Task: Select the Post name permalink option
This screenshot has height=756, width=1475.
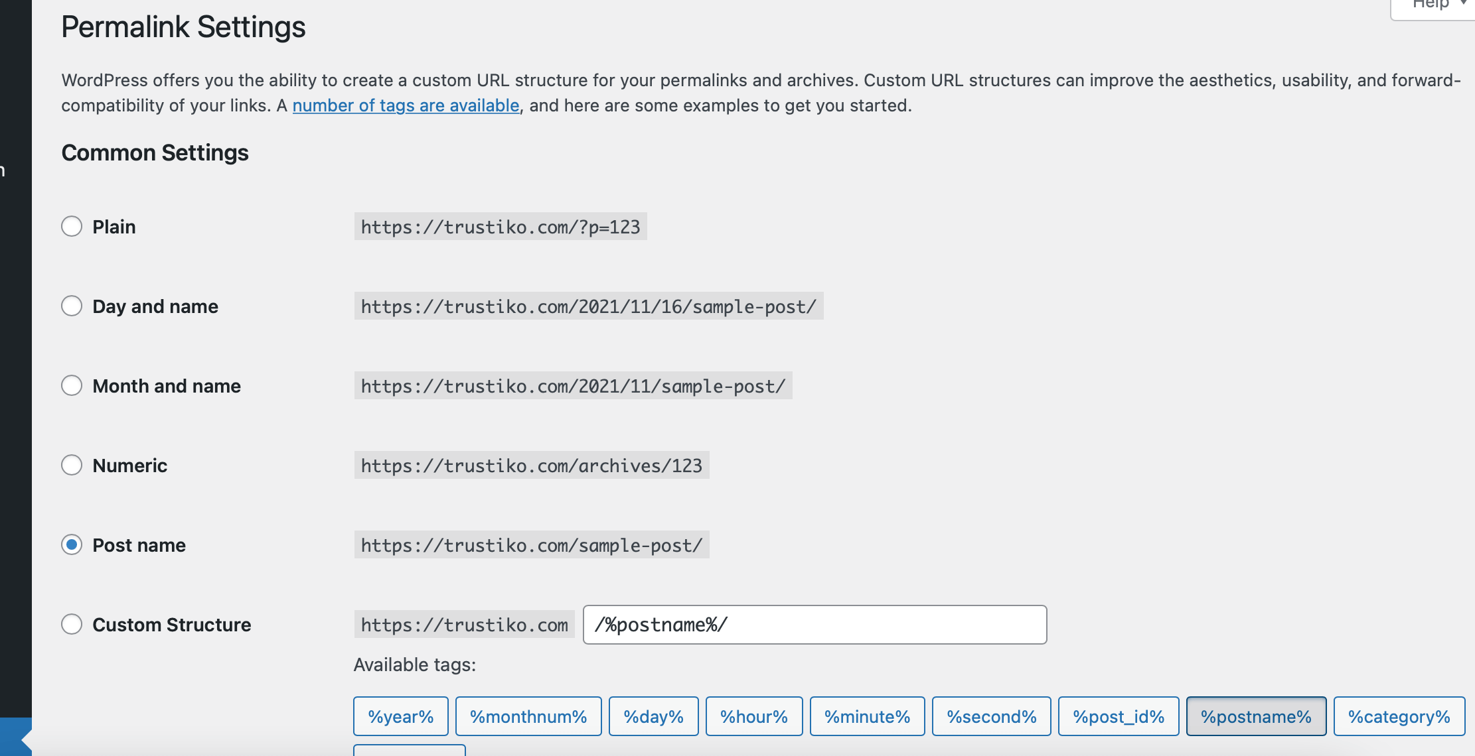Action: click(72, 545)
